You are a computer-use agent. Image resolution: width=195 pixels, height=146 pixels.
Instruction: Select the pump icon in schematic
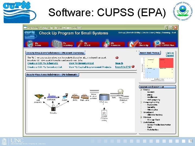coord(75,96)
